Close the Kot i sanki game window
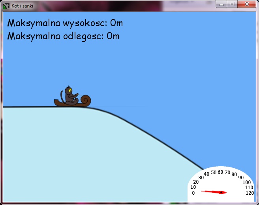This screenshot has height=205, width=259. pos(247,4)
